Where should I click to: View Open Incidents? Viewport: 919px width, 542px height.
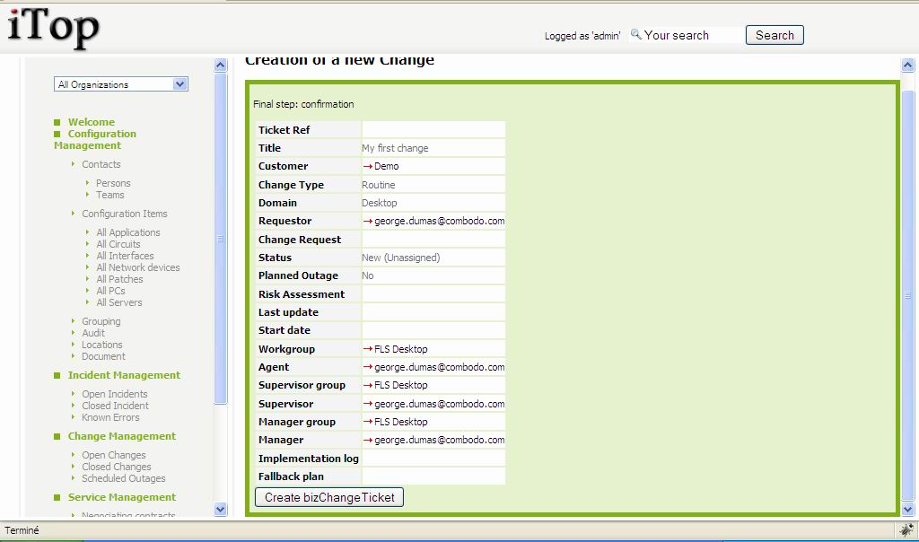point(114,394)
